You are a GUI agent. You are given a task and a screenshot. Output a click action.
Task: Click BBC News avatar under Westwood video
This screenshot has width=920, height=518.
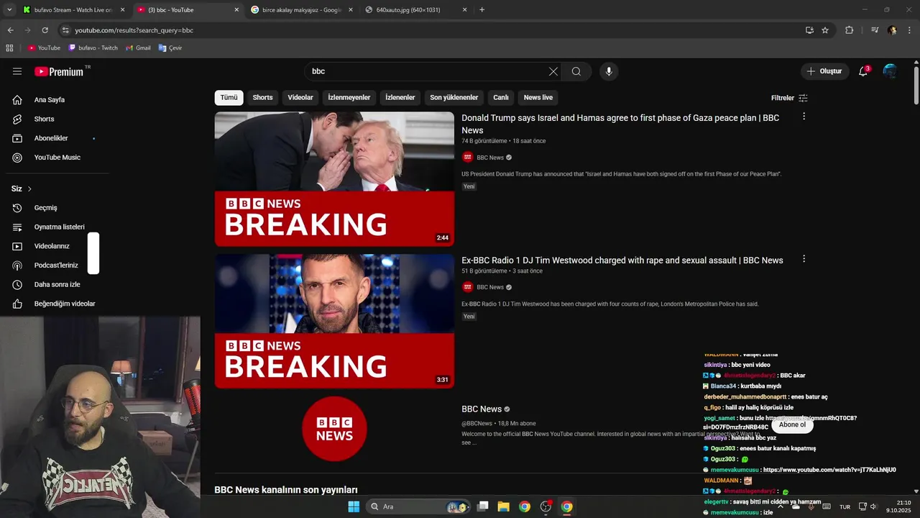468,287
